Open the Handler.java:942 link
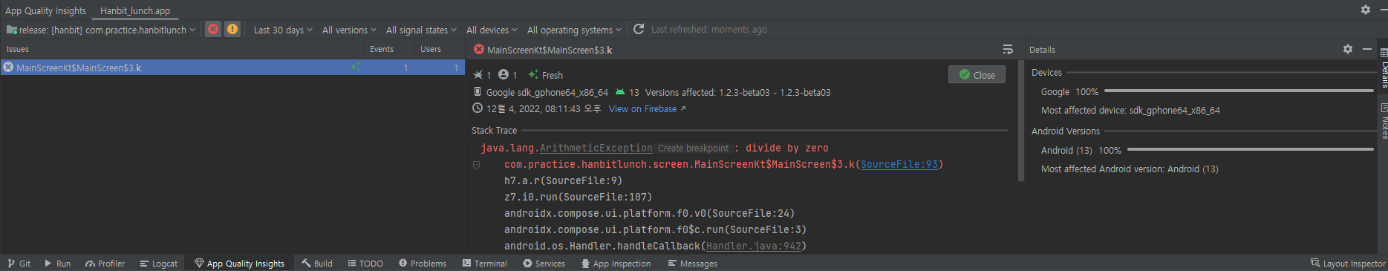 pos(754,246)
